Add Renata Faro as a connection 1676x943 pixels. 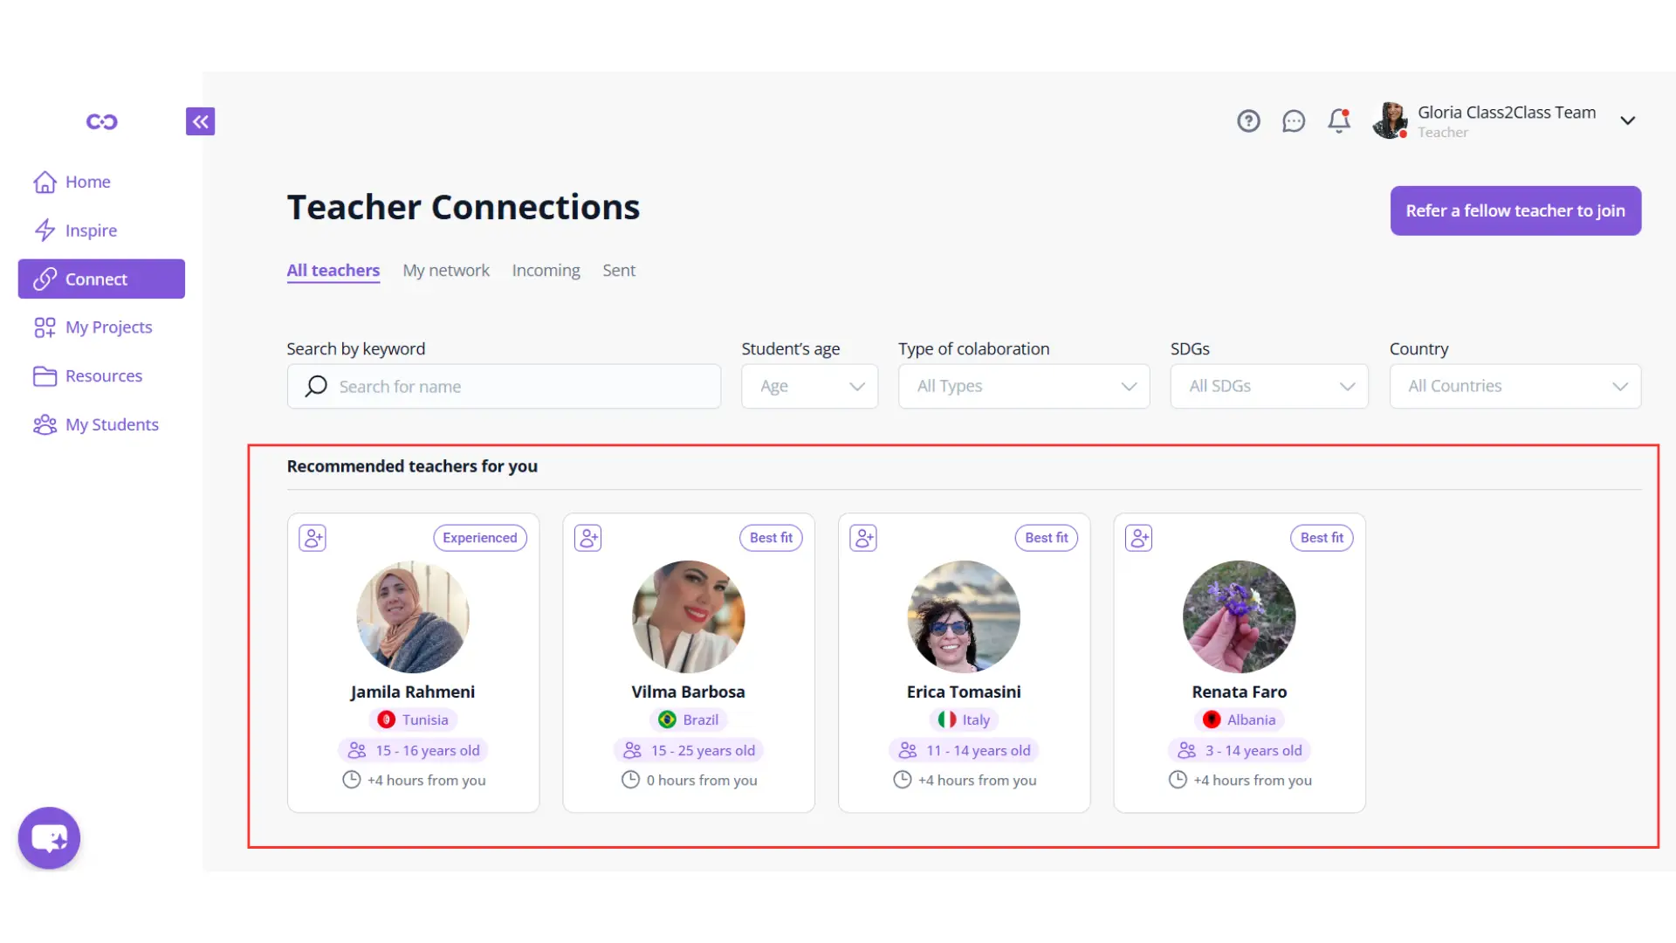click(x=1139, y=538)
